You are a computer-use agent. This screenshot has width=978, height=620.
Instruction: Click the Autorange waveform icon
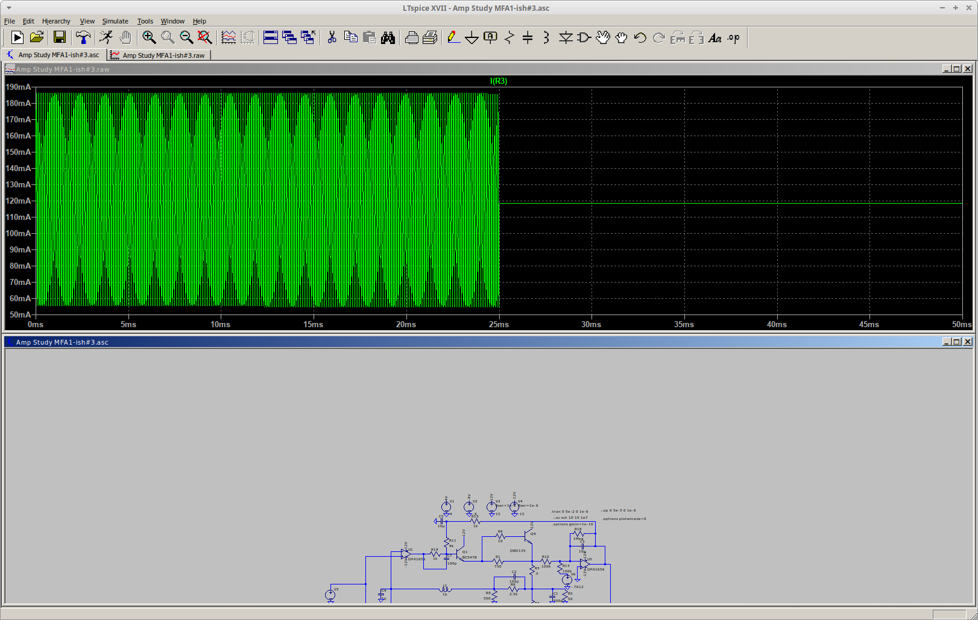click(x=229, y=37)
